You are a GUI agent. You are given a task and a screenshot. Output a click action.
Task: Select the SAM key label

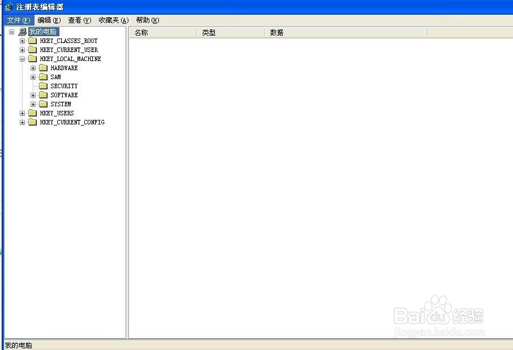pos(55,77)
